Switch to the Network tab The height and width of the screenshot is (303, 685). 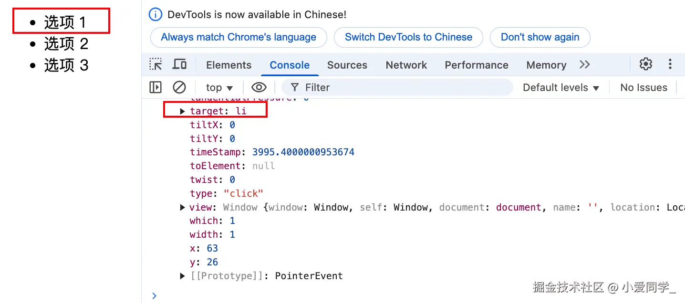tap(406, 65)
